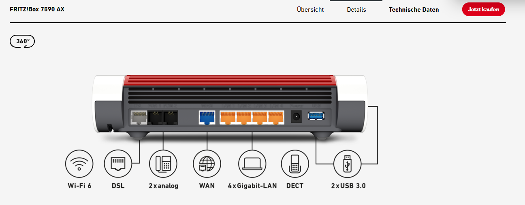Image resolution: width=525 pixels, height=205 pixels.
Task: Click the 2 x analog telephone icon
Action: [x=163, y=164]
